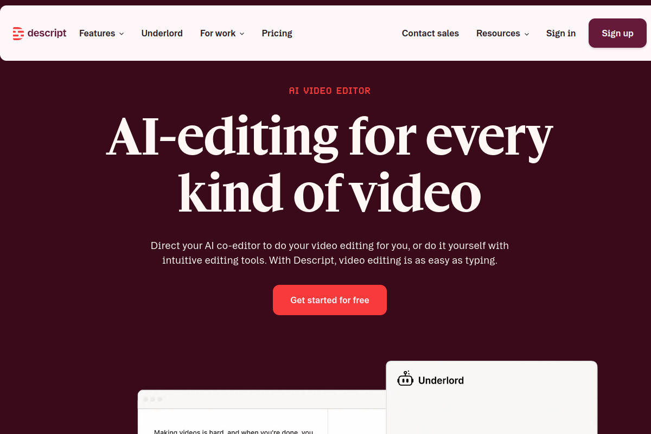Click the Sign in link

561,33
